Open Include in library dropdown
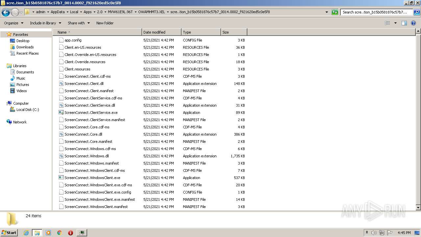 (45, 23)
